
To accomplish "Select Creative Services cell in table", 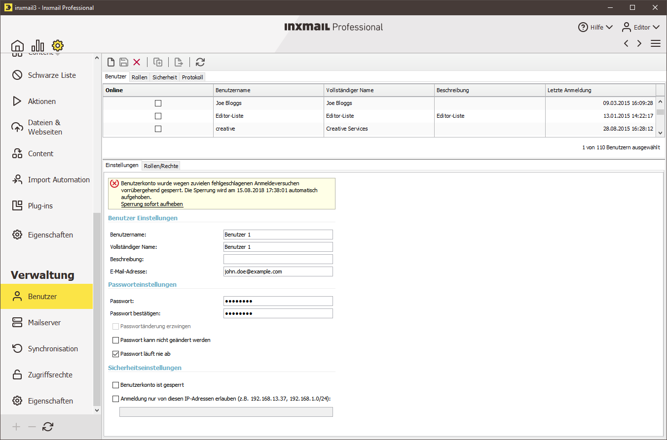I will 379,129.
